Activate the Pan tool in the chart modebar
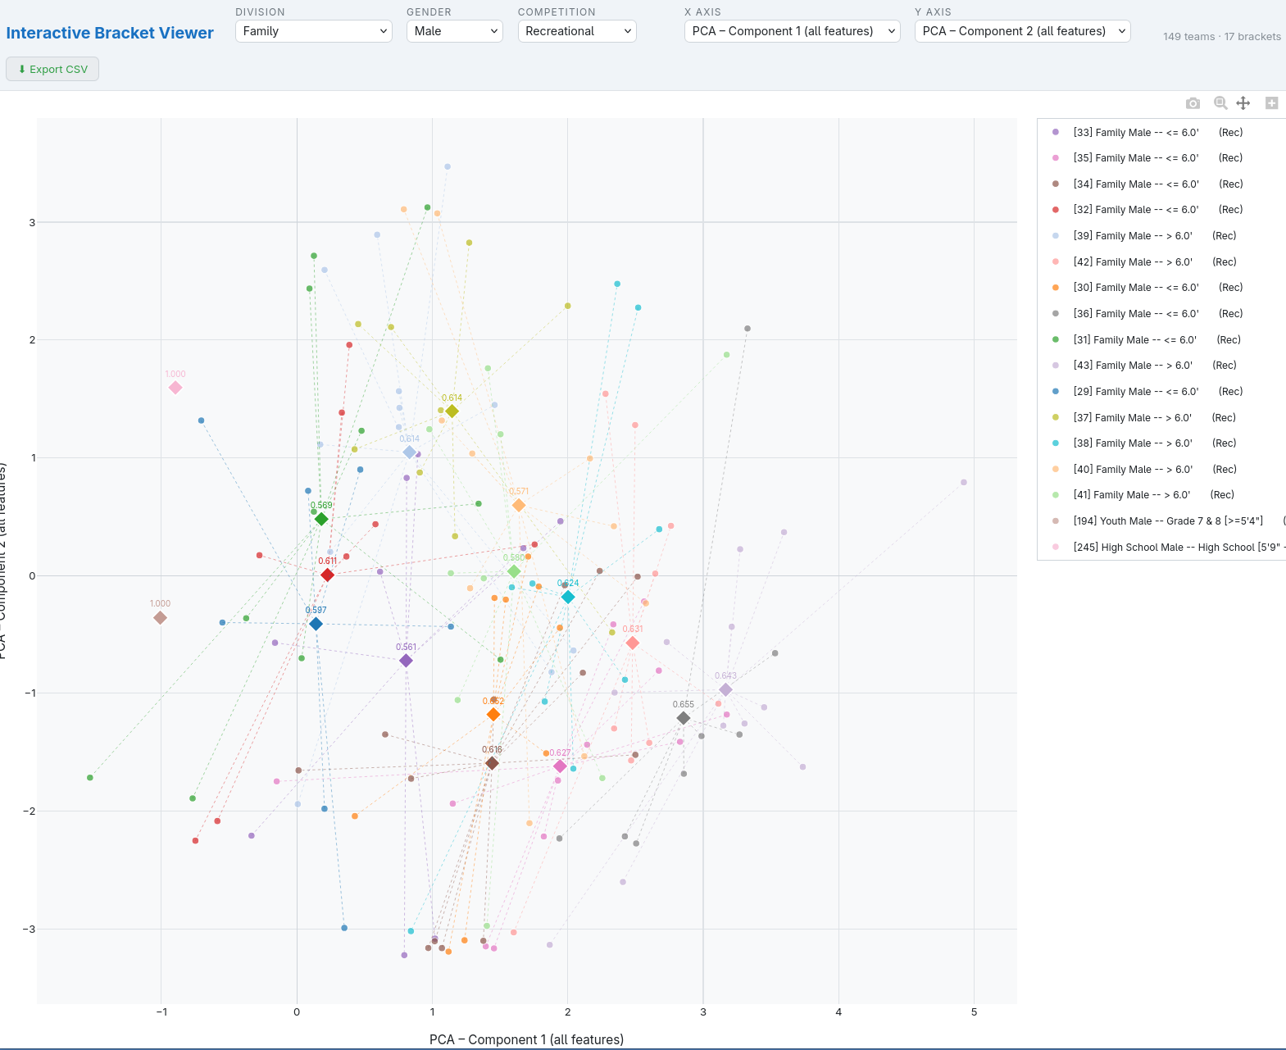 pyautogui.click(x=1243, y=103)
